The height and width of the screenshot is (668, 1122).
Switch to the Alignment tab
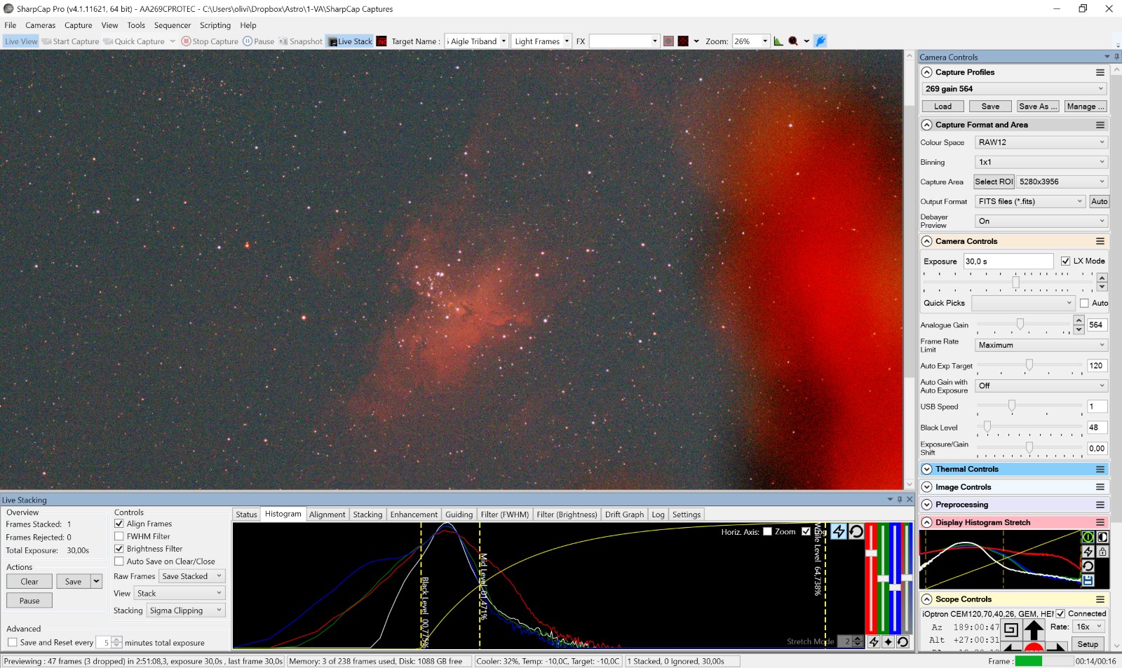tap(327, 514)
